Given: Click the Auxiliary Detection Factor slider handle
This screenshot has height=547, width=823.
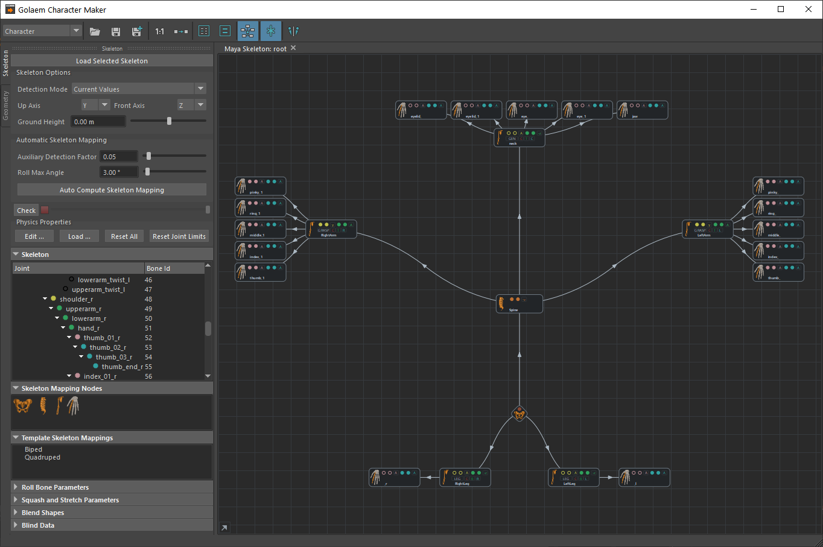Looking at the screenshot, I should tap(148, 156).
